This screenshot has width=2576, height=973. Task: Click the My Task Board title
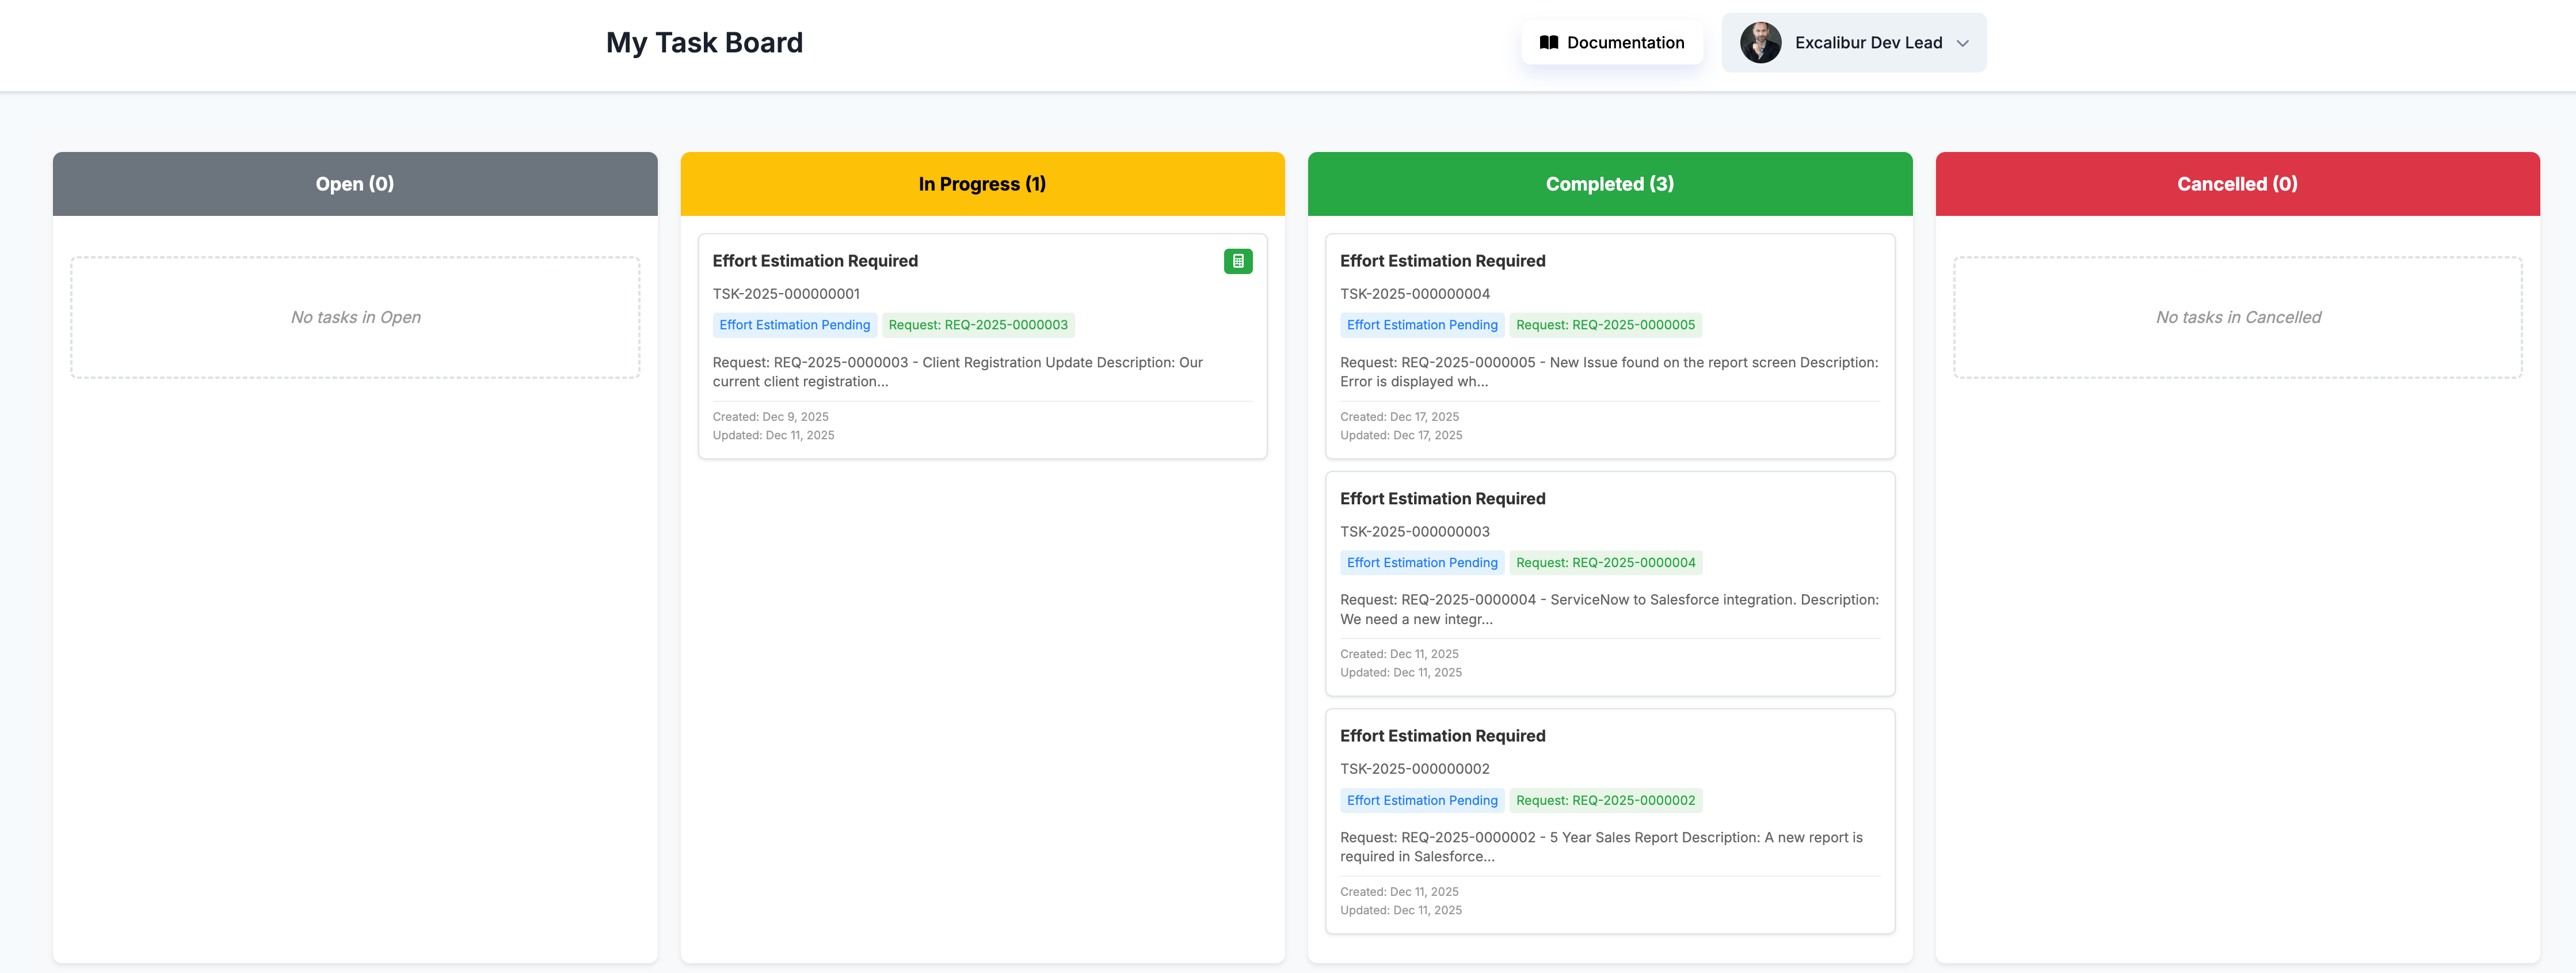pos(704,43)
